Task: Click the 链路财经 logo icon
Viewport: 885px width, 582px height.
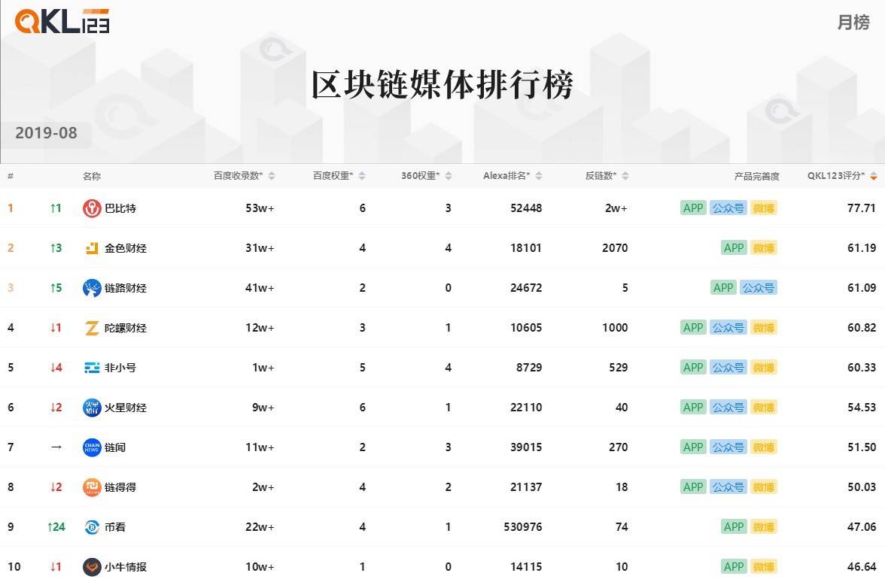Action: point(92,287)
